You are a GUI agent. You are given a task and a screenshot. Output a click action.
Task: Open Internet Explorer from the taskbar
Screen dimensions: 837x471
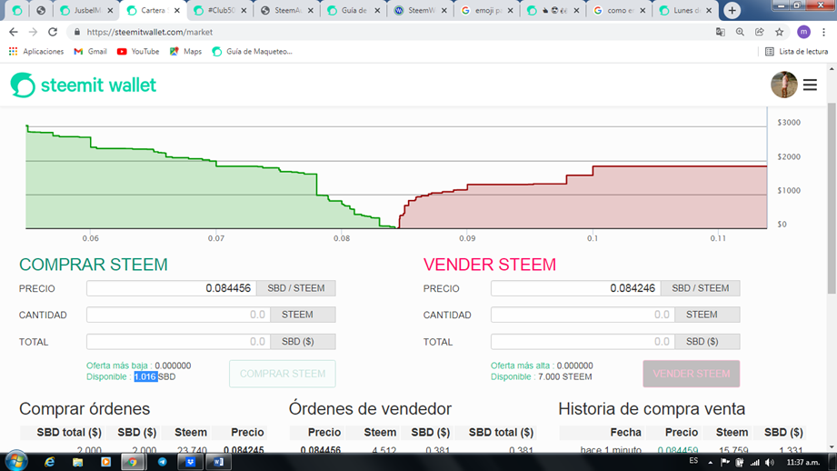[50, 462]
